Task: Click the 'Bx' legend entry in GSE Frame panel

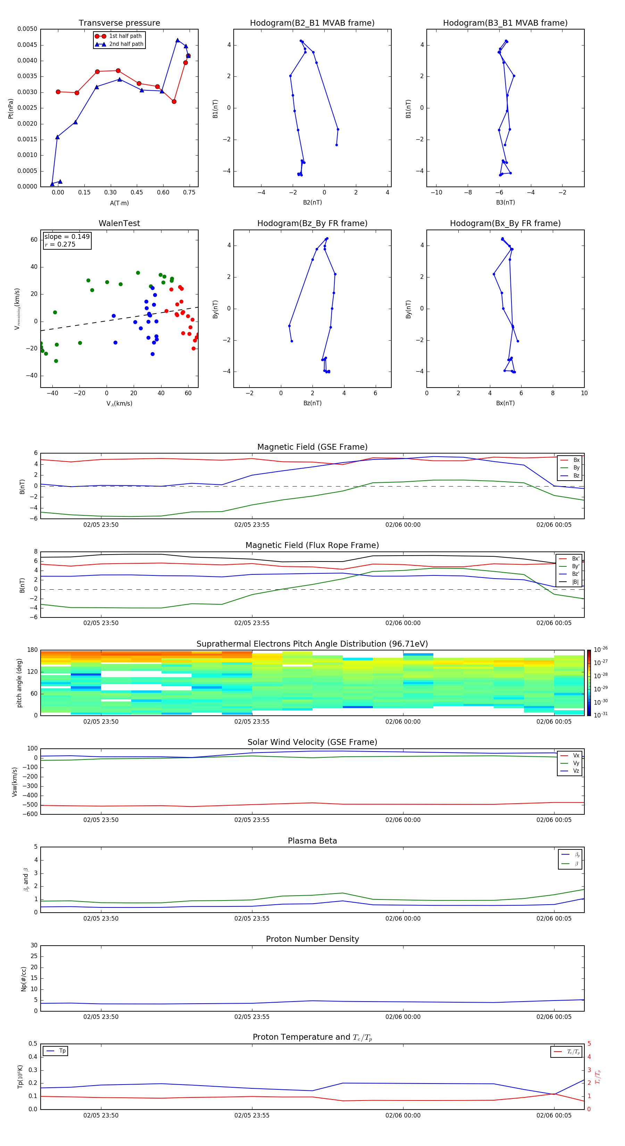Action: coord(570,460)
